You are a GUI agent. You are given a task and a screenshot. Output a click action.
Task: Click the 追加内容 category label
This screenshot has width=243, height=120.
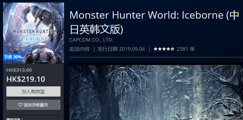[x=79, y=49]
